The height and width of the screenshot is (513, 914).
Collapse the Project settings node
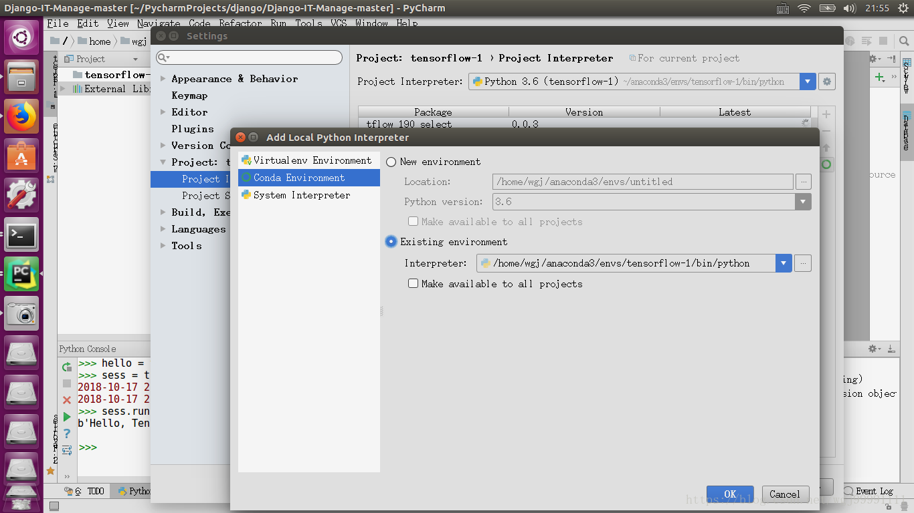click(163, 162)
